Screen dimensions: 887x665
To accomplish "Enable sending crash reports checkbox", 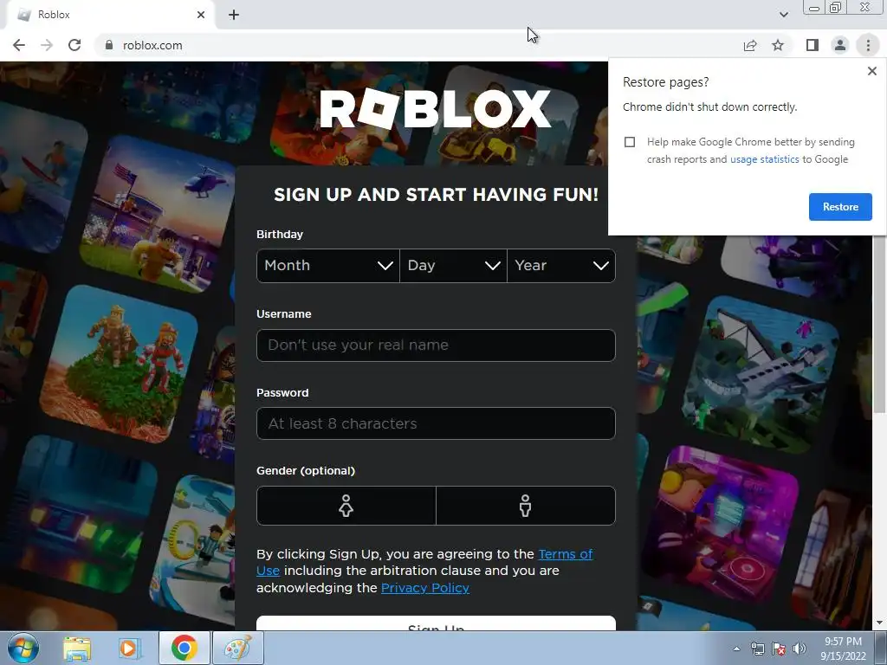I will click(630, 142).
